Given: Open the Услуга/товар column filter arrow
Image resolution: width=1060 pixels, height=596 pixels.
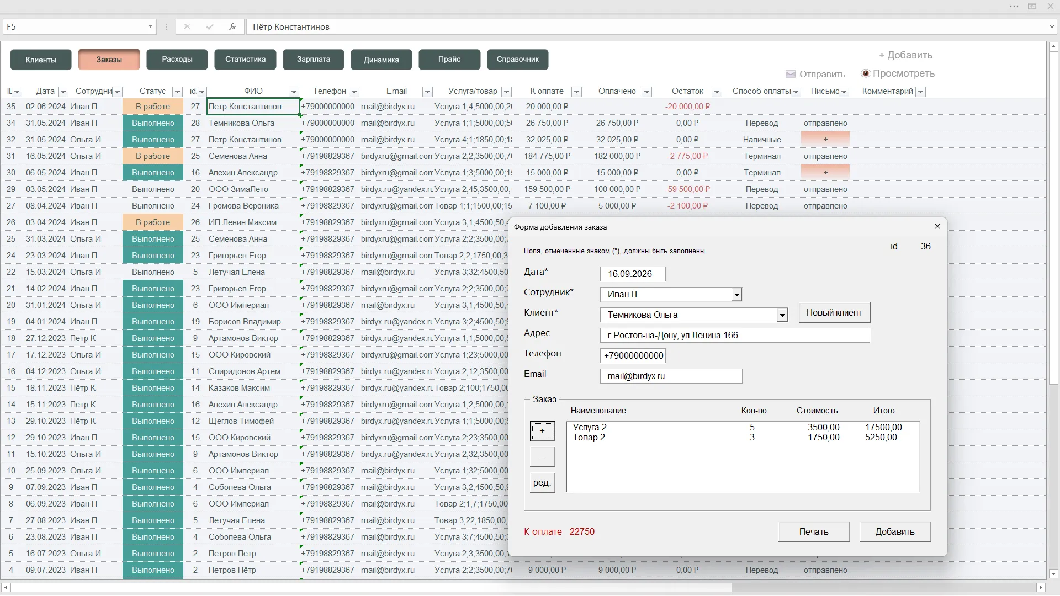Looking at the screenshot, I should pyautogui.click(x=507, y=92).
